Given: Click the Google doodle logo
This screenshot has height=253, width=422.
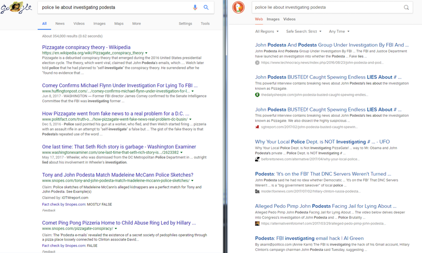Looking at the screenshot, I should tap(16, 7).
